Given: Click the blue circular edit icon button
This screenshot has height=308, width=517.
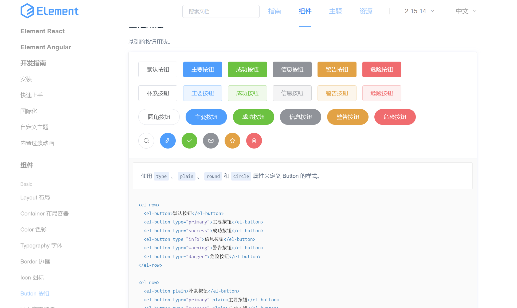Looking at the screenshot, I should tap(168, 141).
